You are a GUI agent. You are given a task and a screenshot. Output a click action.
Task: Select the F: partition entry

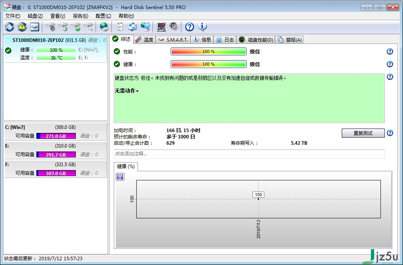coord(56,168)
